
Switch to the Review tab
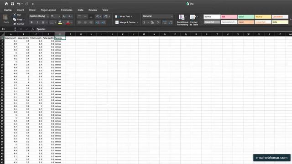tap(93, 10)
